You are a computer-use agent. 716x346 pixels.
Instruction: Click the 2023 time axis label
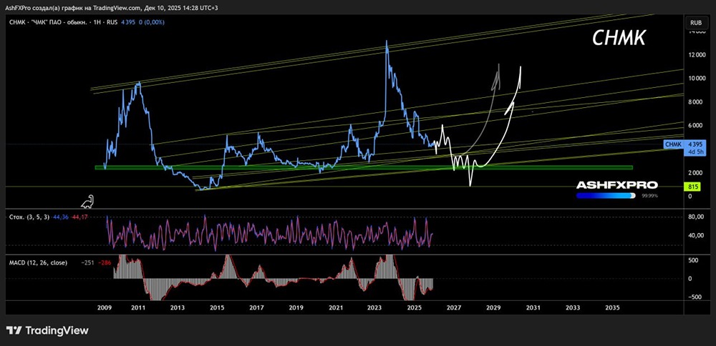click(x=375, y=307)
